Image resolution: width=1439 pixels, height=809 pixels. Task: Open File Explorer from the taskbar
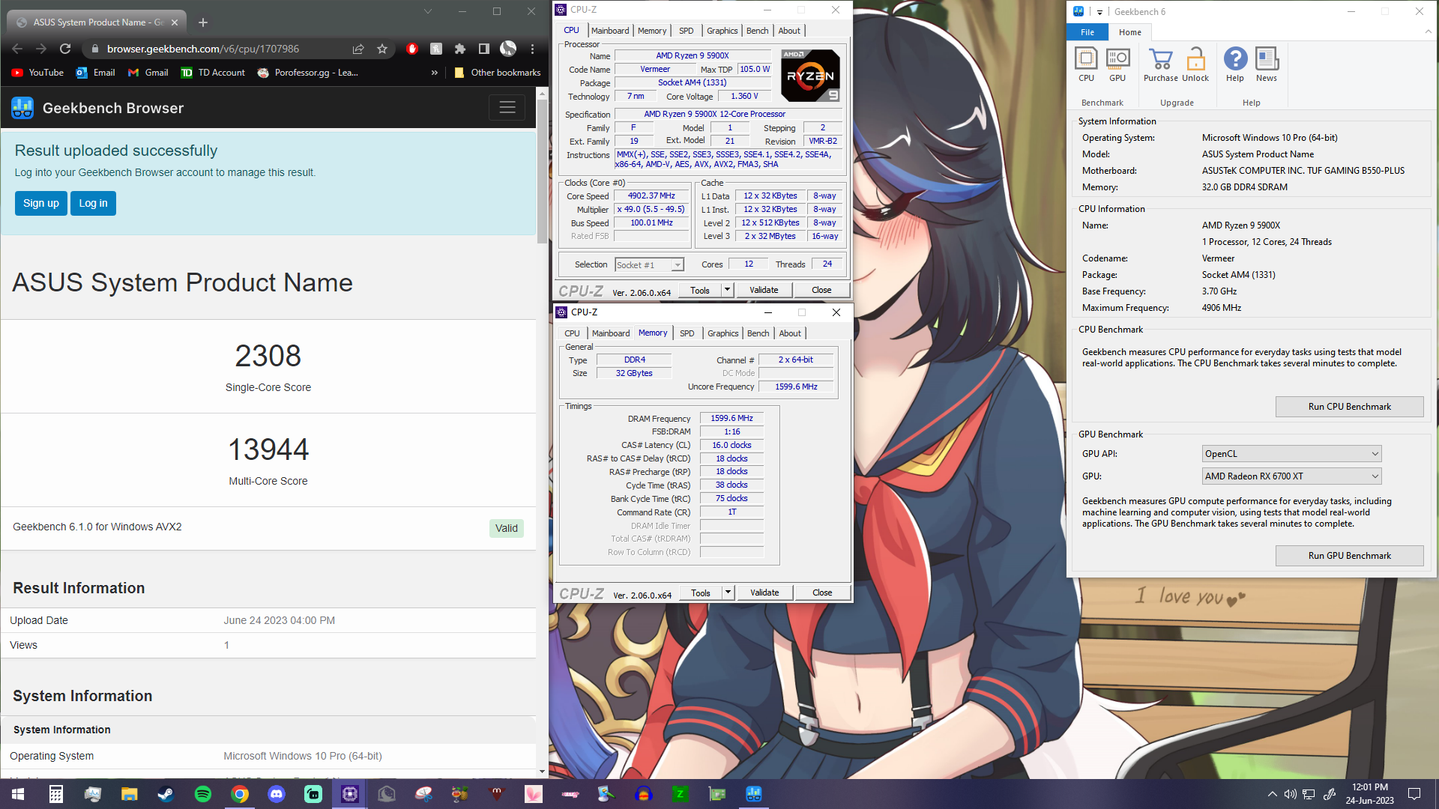point(129,794)
